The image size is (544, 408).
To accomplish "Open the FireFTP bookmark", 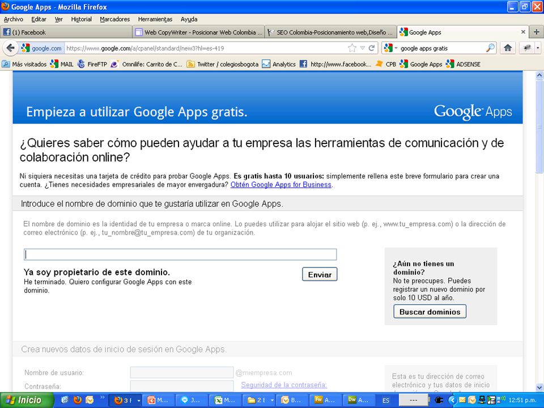I will click(92, 64).
